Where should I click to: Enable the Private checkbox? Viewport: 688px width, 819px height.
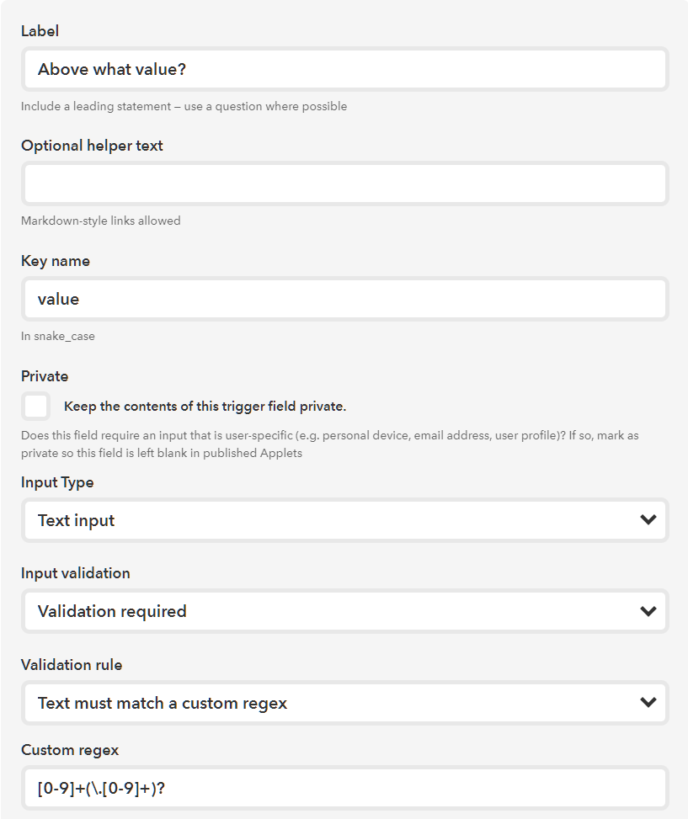(x=36, y=407)
